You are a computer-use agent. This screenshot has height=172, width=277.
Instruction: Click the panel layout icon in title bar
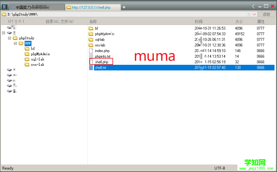click(5, 7)
